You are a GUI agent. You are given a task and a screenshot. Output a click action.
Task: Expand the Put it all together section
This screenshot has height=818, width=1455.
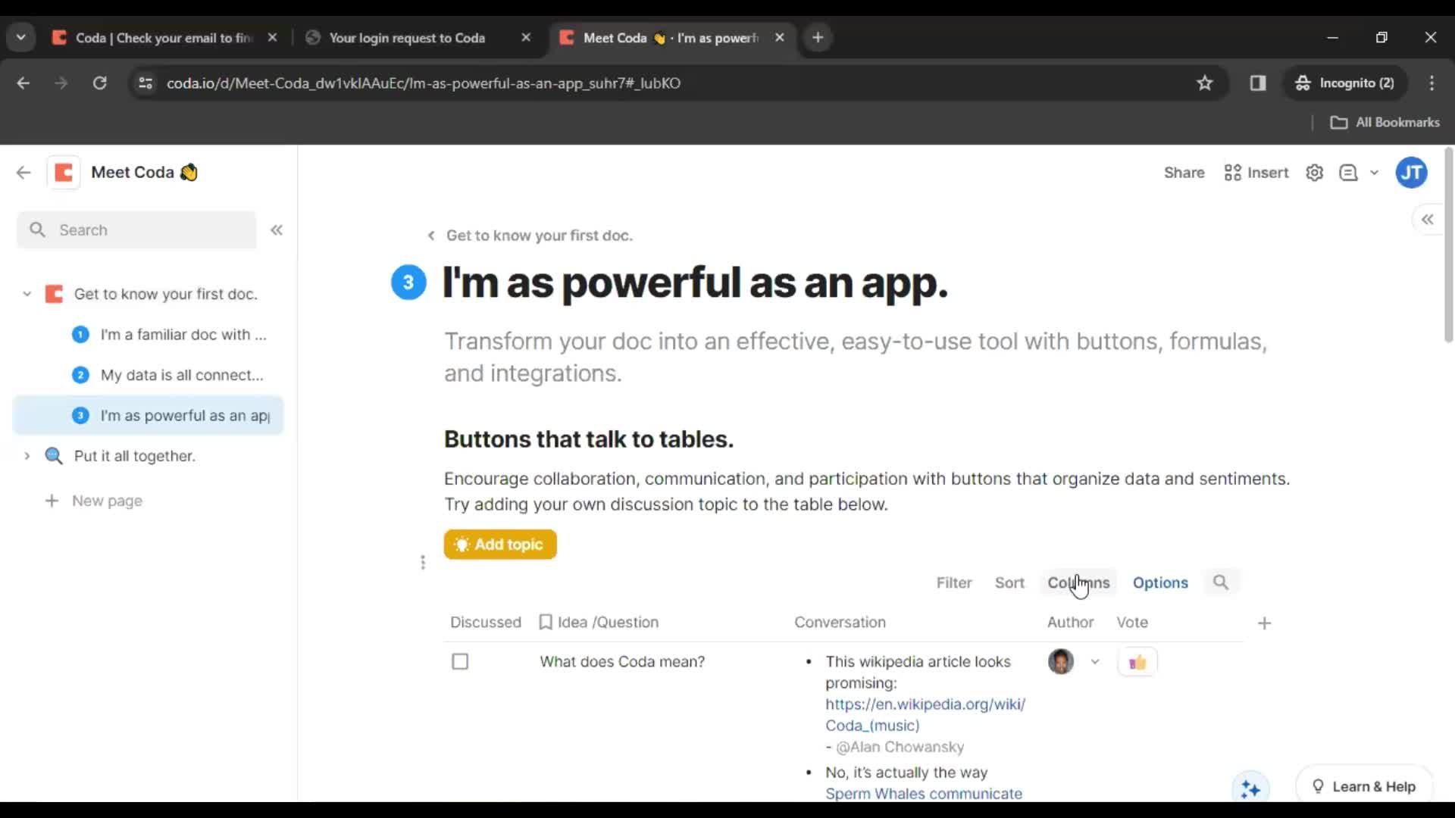pos(26,455)
